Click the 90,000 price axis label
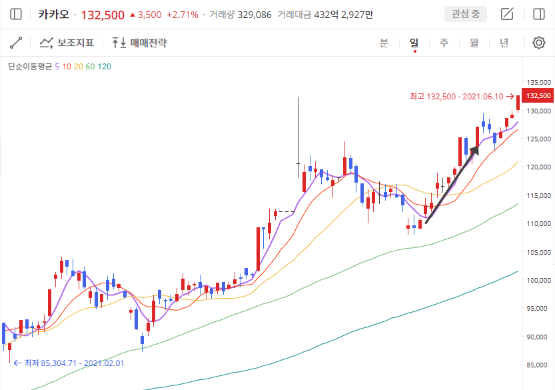The width and height of the screenshot is (555, 390). (x=538, y=337)
